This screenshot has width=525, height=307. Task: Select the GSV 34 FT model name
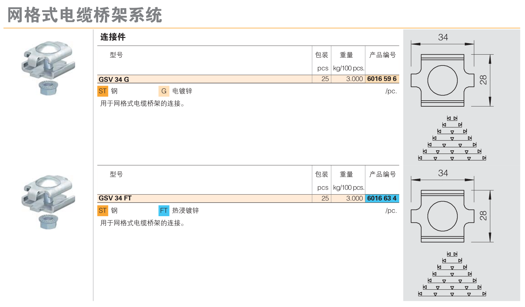(x=115, y=198)
